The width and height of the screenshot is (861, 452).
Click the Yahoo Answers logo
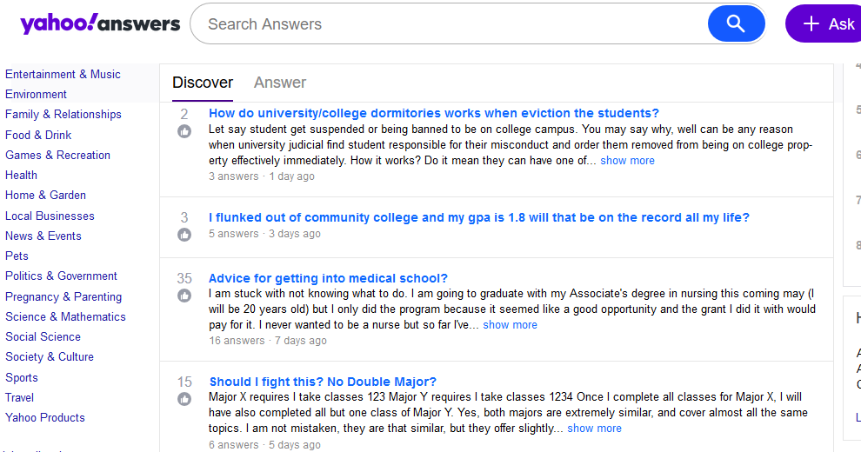click(100, 23)
